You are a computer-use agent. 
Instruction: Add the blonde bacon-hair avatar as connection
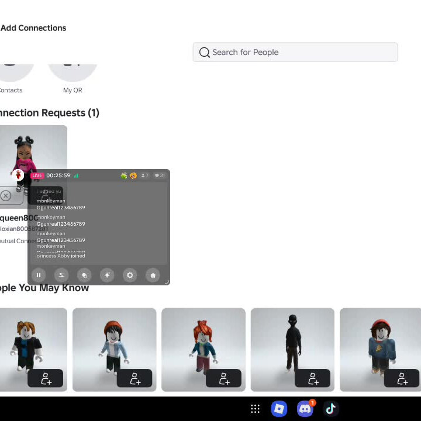point(46,378)
